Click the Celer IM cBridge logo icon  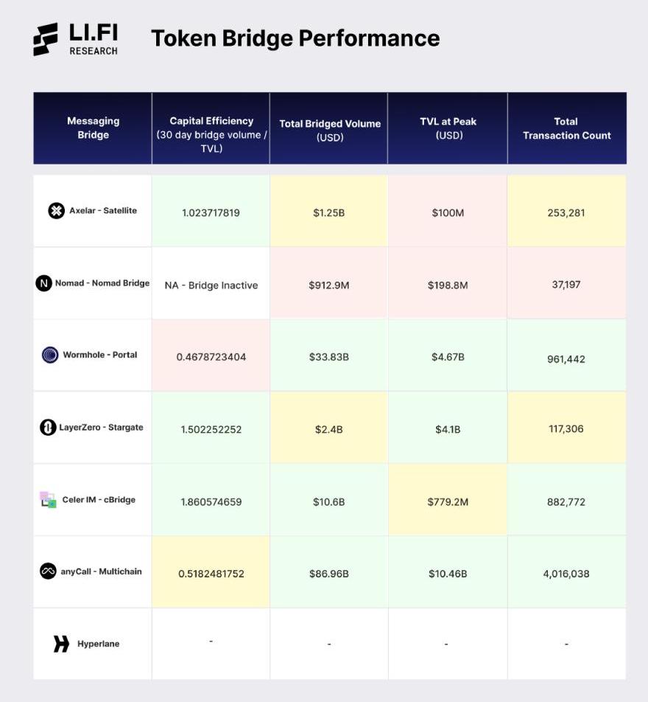coord(48,500)
